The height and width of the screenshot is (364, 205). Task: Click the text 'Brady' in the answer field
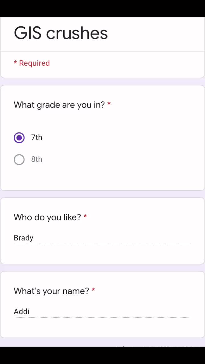click(x=23, y=238)
